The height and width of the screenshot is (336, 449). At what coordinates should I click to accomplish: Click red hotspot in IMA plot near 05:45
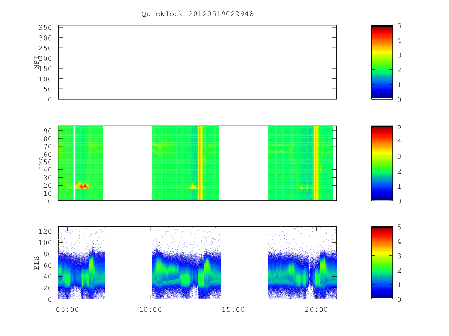tap(82, 186)
